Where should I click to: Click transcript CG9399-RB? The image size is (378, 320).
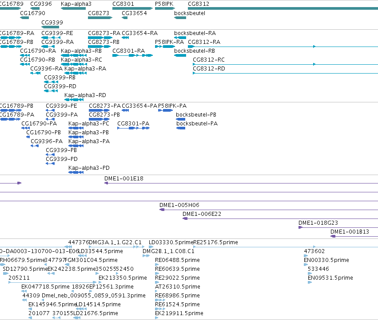[x=60, y=78]
